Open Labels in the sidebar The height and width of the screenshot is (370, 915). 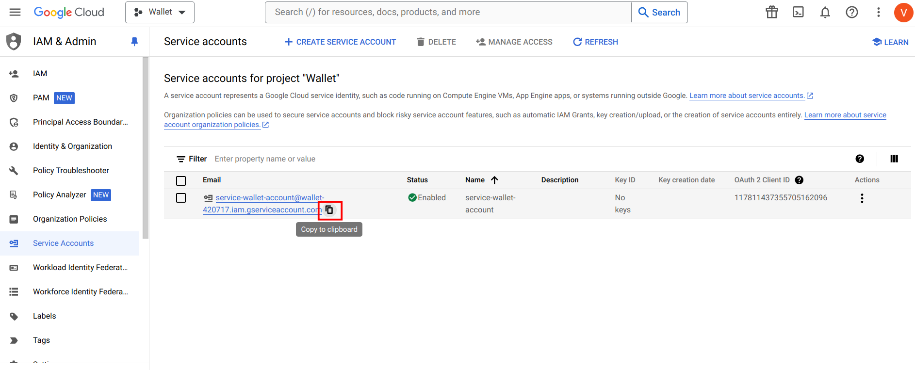pyautogui.click(x=69, y=316)
